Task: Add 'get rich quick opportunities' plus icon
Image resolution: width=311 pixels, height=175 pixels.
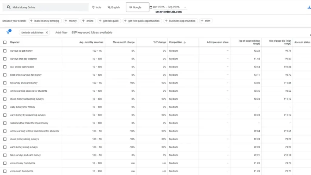Action: coord(125,21)
